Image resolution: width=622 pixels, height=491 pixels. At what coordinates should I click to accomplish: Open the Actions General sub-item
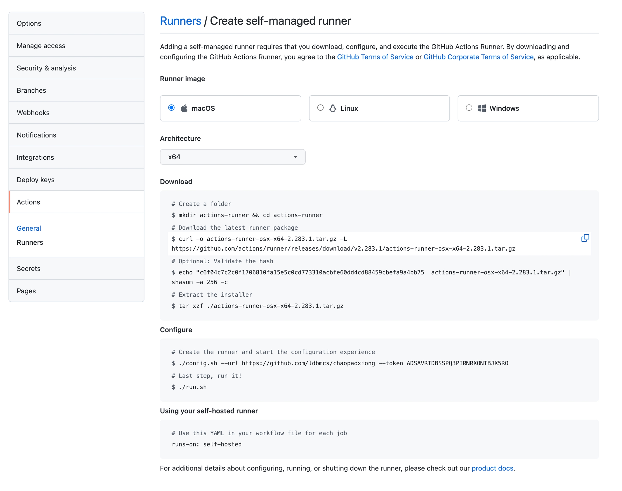pyautogui.click(x=29, y=228)
